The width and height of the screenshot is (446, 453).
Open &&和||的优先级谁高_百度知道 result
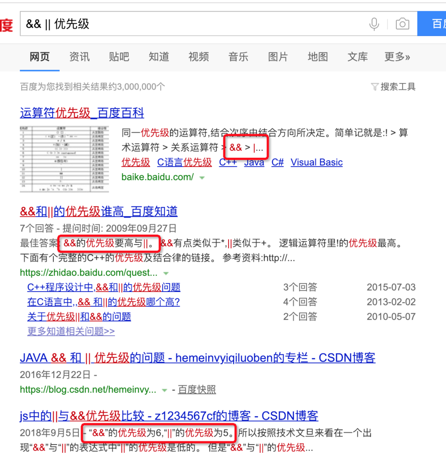click(x=98, y=212)
